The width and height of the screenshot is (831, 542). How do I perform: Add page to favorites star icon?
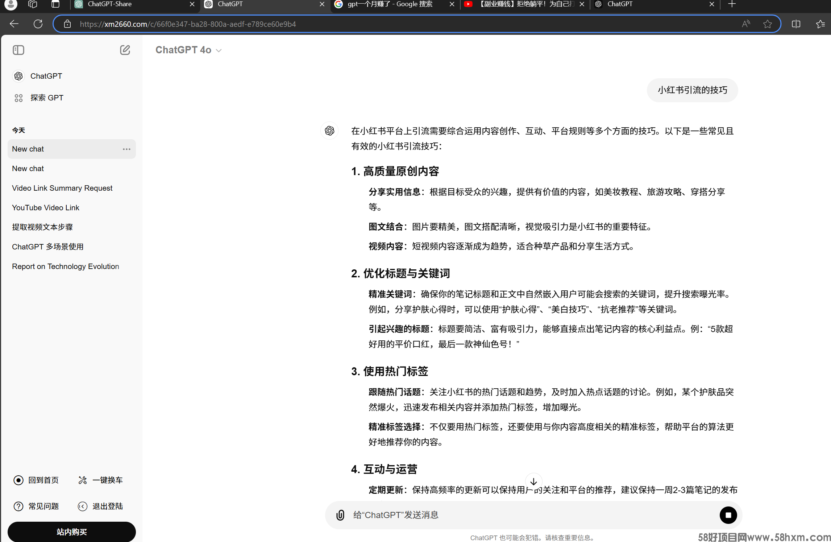click(x=767, y=24)
